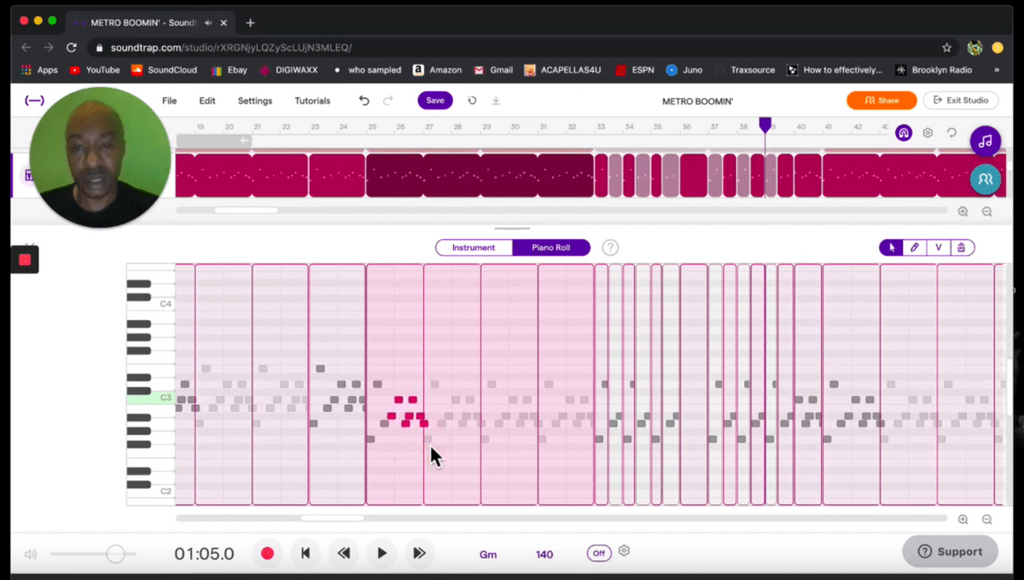Click the Save button

435,101
